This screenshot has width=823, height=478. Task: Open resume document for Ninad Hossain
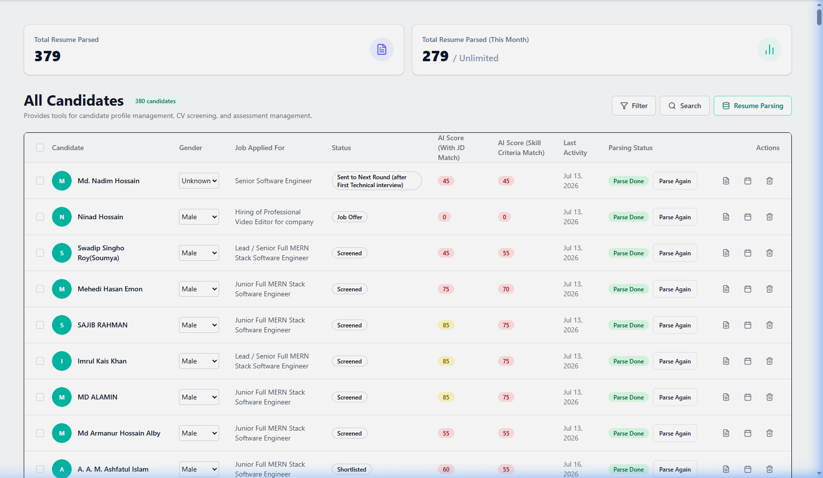coord(726,217)
